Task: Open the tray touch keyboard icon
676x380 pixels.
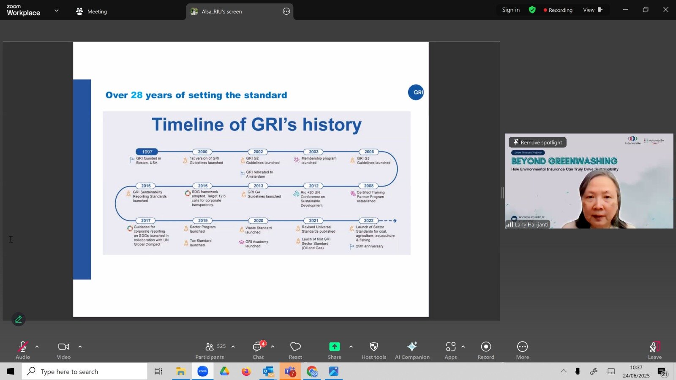Action: pyautogui.click(x=611, y=371)
